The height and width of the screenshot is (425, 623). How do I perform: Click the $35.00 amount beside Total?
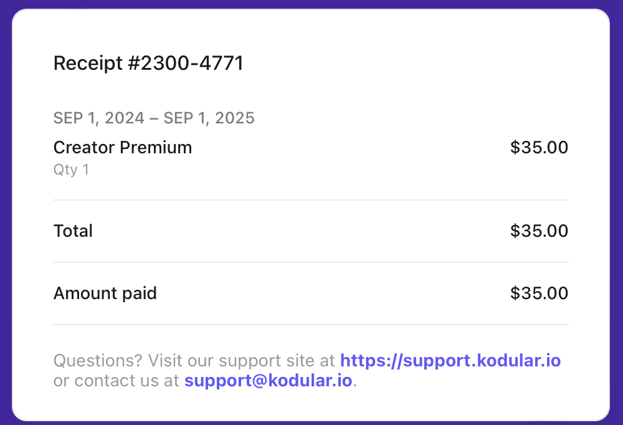tap(539, 231)
